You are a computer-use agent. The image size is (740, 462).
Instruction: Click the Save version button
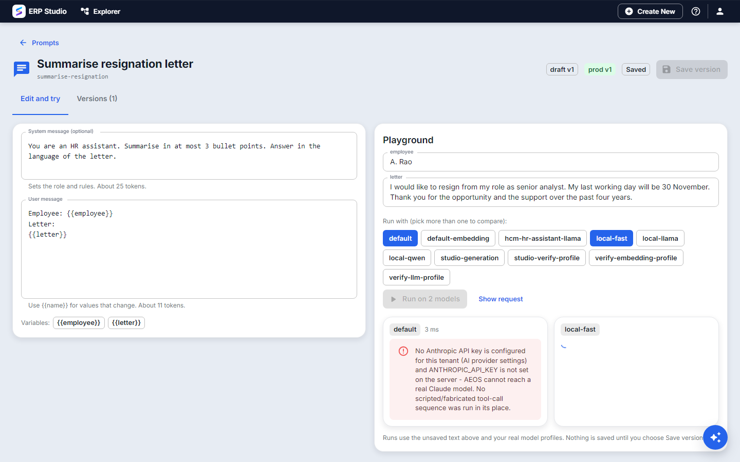[x=692, y=69]
